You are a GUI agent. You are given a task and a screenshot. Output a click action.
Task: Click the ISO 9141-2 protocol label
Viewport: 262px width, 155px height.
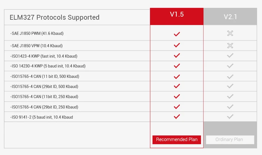pyautogui.click(x=42, y=117)
